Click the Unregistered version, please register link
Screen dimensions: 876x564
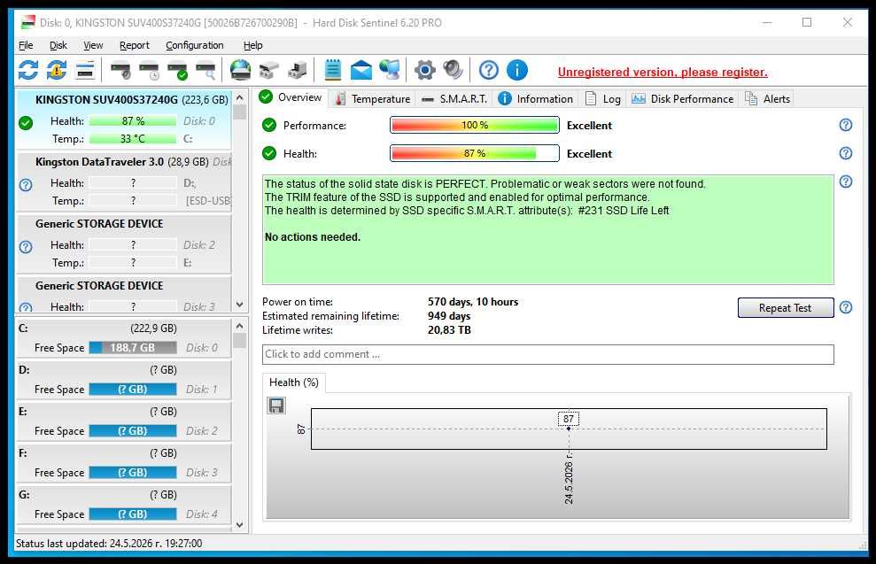tap(662, 72)
